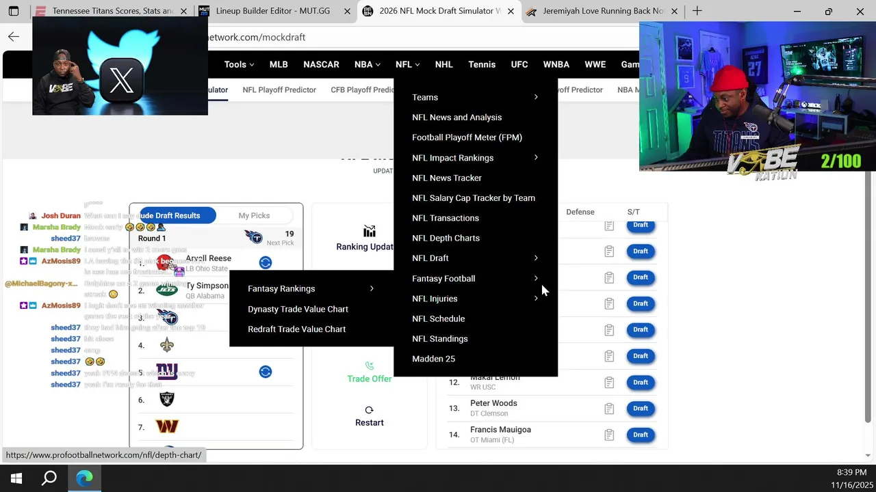Screen dimensions: 876x492
Task: Open MLB in the top navigation
Action: coord(279,64)
